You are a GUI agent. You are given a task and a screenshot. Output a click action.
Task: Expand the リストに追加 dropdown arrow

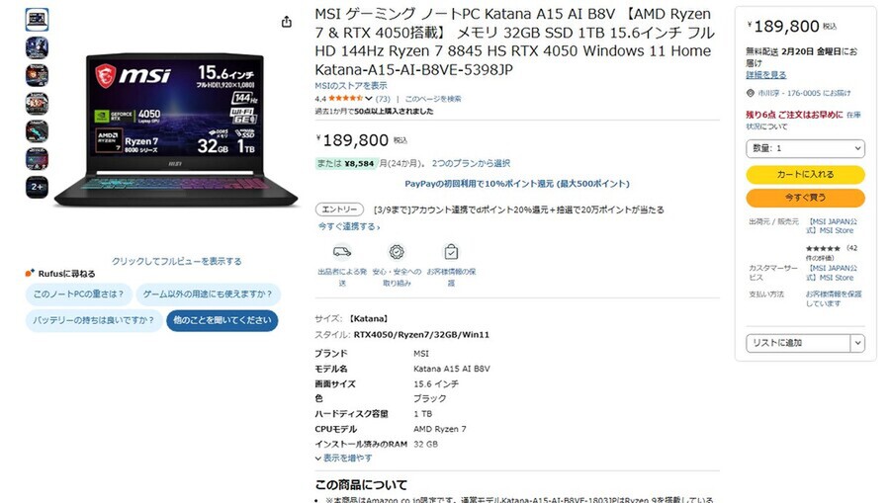[857, 343]
